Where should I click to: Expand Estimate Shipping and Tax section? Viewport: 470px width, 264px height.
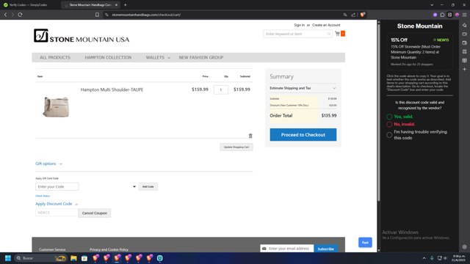(303, 88)
